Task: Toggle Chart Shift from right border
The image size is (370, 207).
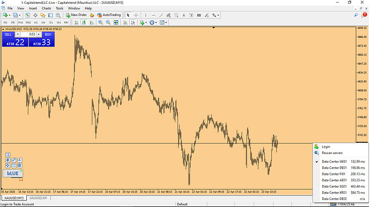Action: (133, 22)
